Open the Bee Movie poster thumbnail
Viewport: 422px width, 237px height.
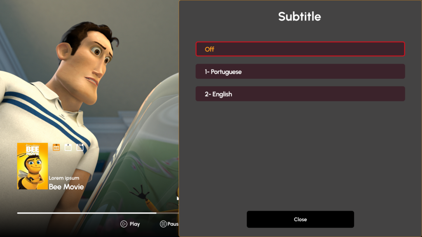point(33,166)
